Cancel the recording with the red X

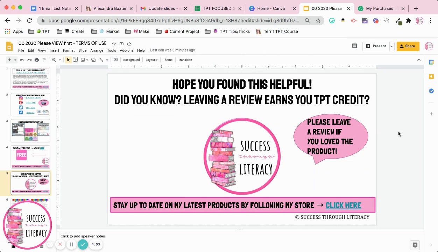(x=60, y=244)
